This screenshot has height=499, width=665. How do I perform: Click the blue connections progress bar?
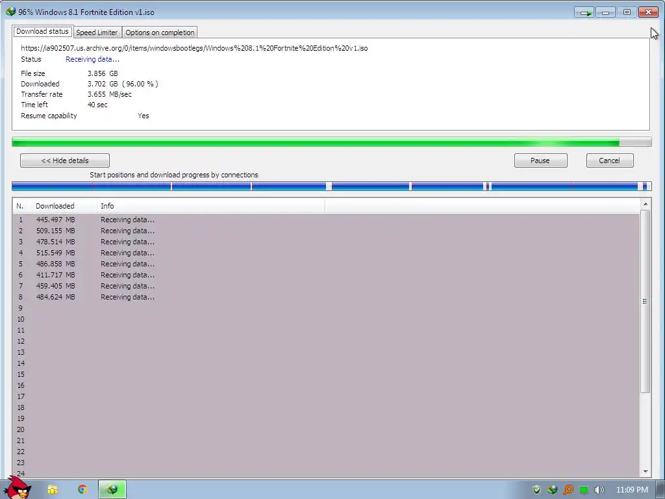coord(332,186)
